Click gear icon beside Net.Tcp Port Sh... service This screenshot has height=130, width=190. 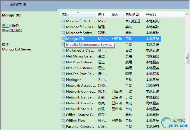click(63, 74)
